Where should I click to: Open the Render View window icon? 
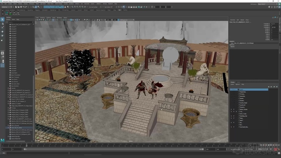pos(129,7)
